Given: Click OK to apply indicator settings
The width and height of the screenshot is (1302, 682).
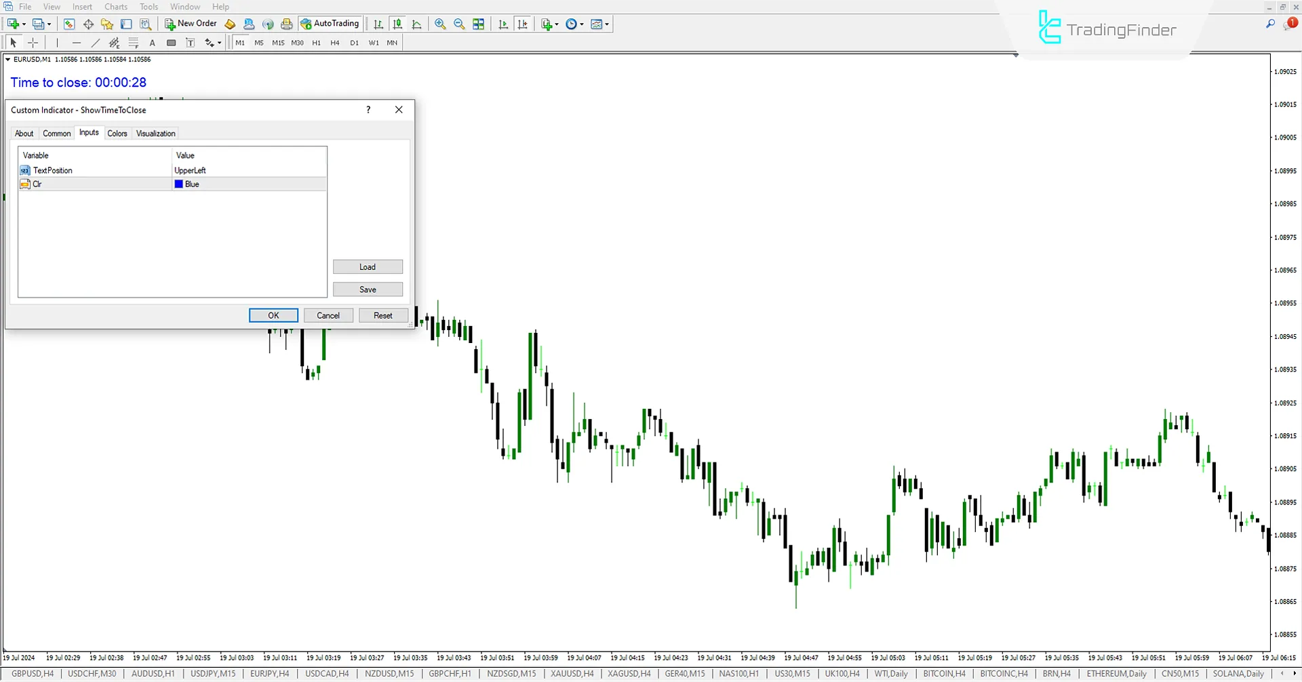Looking at the screenshot, I should click(273, 315).
